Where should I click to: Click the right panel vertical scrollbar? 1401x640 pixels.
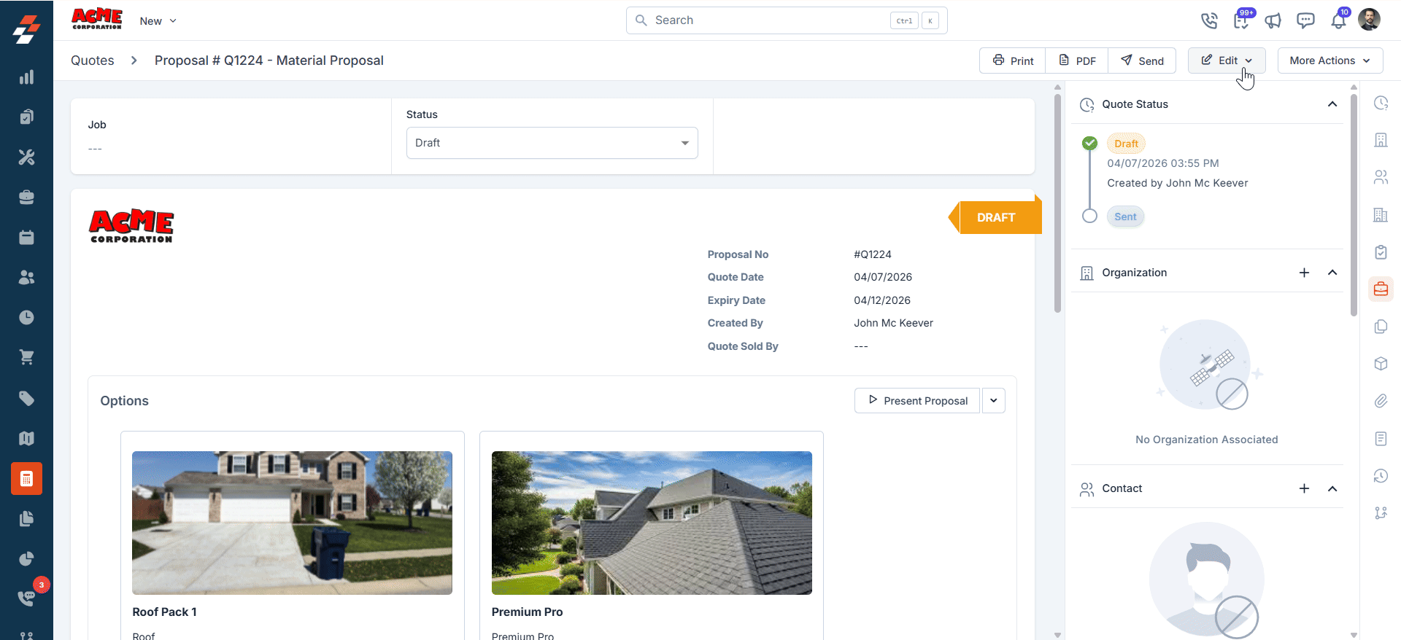[1354, 204]
